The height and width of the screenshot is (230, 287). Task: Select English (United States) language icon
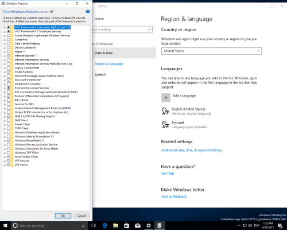coord(165,111)
